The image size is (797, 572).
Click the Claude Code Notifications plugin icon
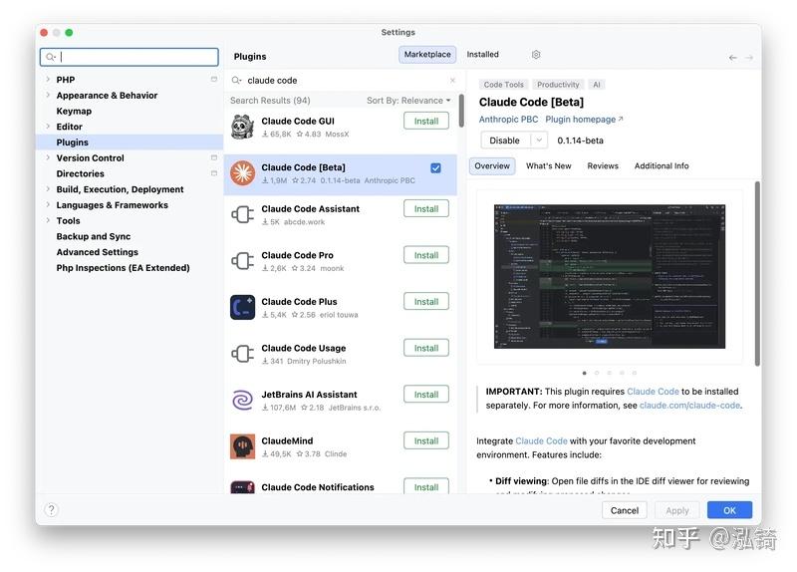(242, 487)
